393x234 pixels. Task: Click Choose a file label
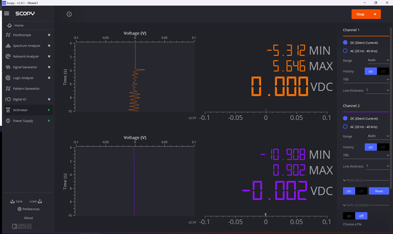tap(352, 224)
